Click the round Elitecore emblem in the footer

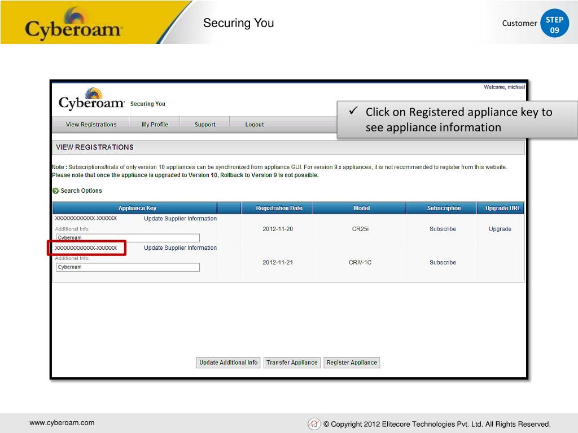[x=314, y=424]
